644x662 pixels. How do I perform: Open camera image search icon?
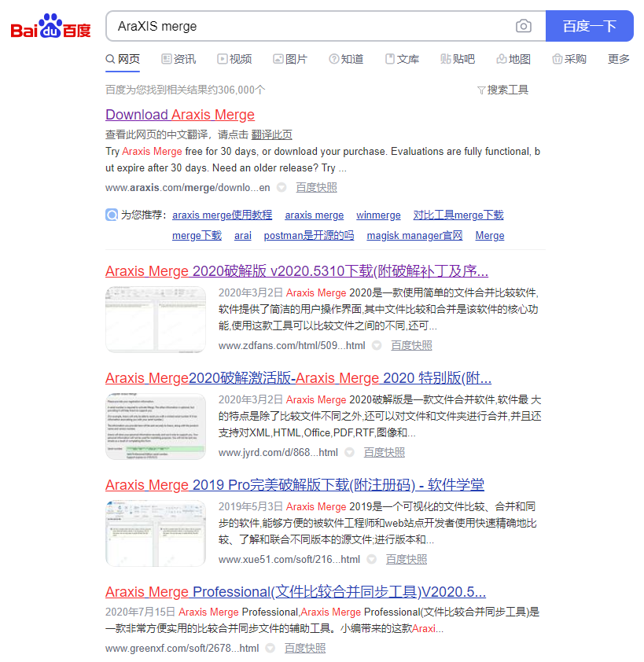523,26
